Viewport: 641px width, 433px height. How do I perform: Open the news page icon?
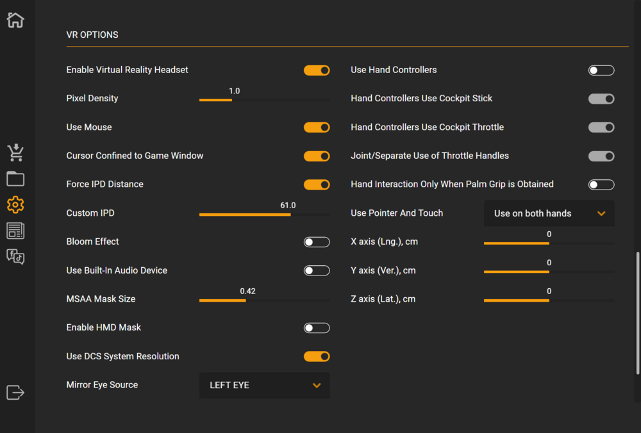click(15, 231)
